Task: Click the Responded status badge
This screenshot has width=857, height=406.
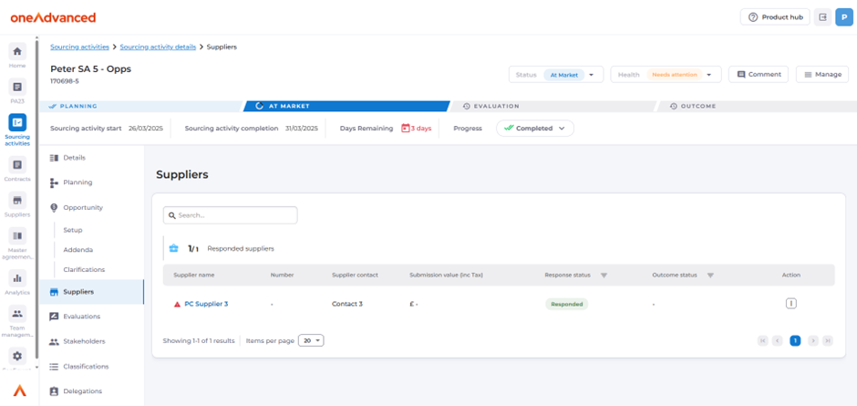Action: click(567, 304)
